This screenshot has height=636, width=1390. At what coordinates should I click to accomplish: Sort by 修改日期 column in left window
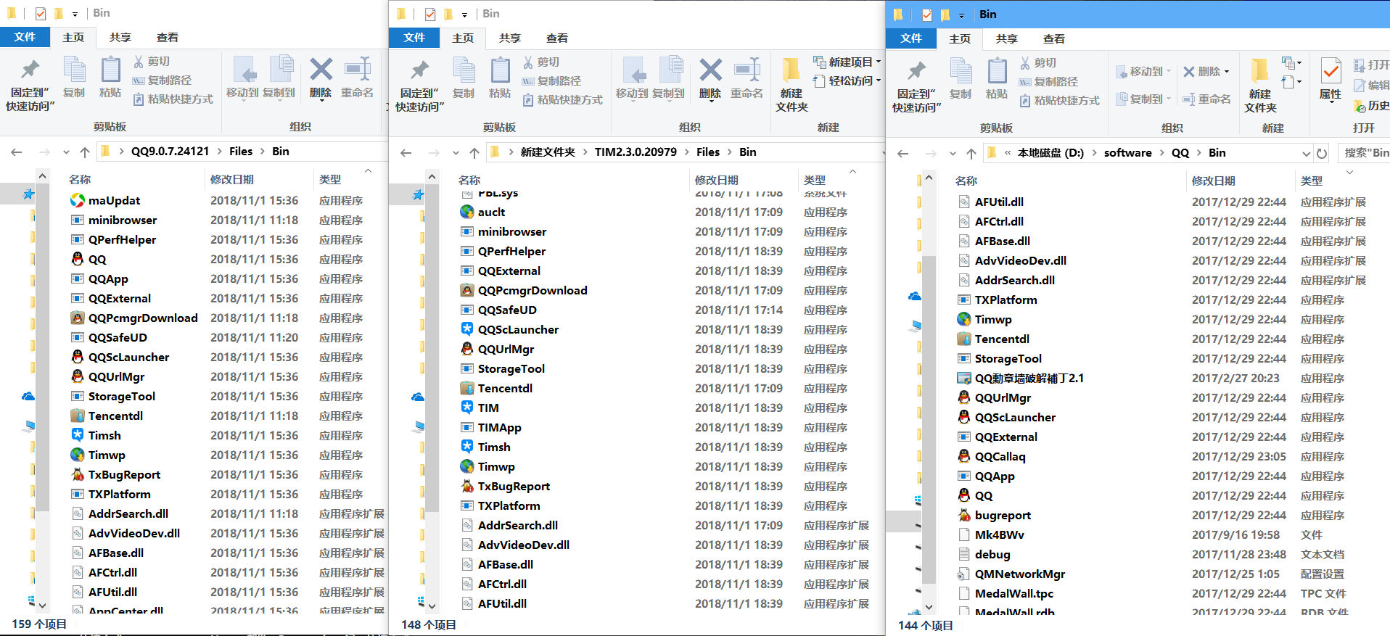click(x=232, y=179)
